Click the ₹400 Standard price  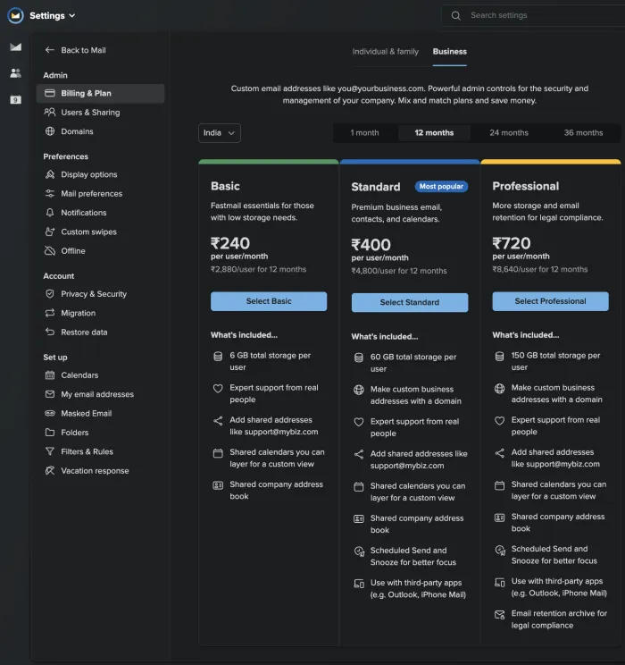pos(371,245)
